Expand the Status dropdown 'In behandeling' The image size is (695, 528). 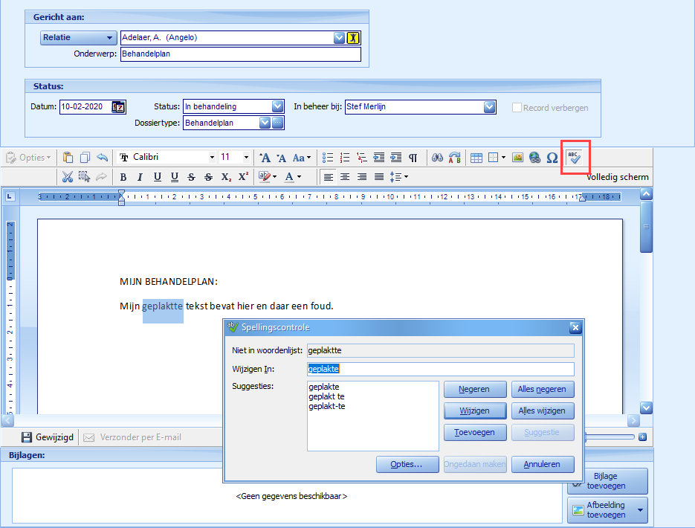click(x=278, y=107)
